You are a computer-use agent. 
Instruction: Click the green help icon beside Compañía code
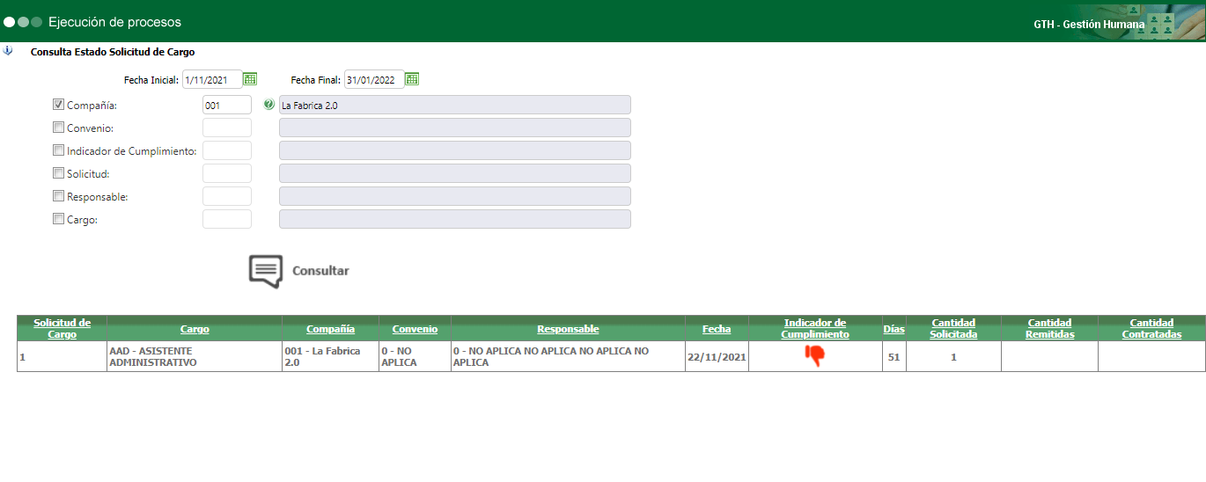pos(269,105)
